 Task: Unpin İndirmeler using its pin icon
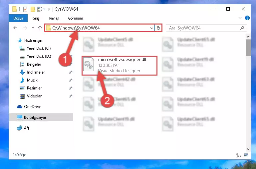click(70, 72)
